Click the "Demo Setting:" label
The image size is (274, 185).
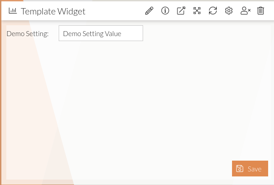click(28, 33)
